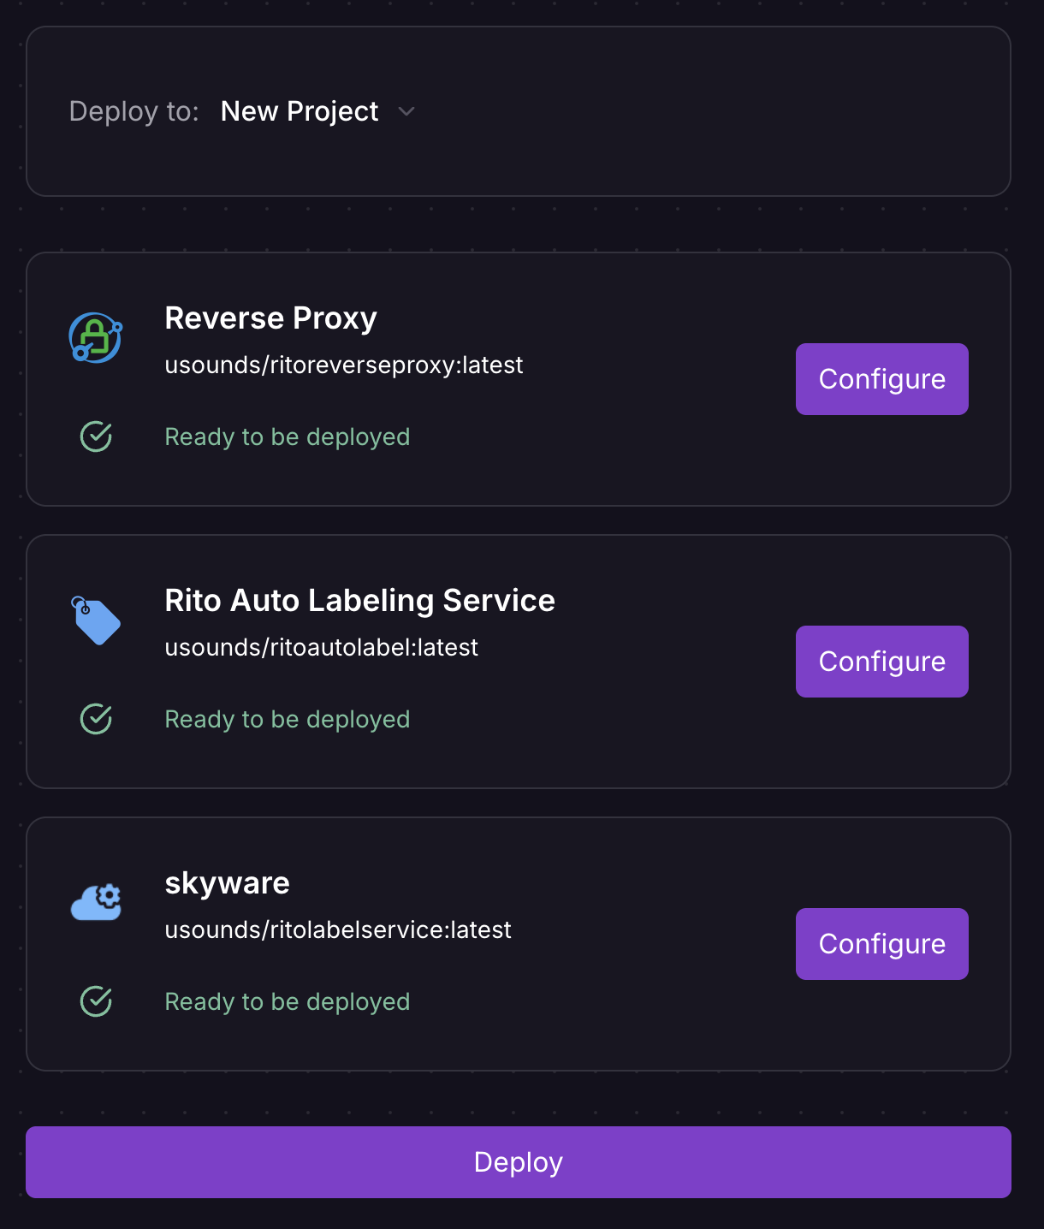The height and width of the screenshot is (1229, 1044).
Task: Click the Rito Auto Labeling tag icon
Action: tap(95, 620)
